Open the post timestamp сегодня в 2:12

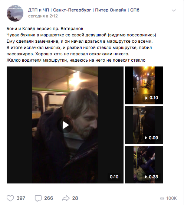[43, 16]
